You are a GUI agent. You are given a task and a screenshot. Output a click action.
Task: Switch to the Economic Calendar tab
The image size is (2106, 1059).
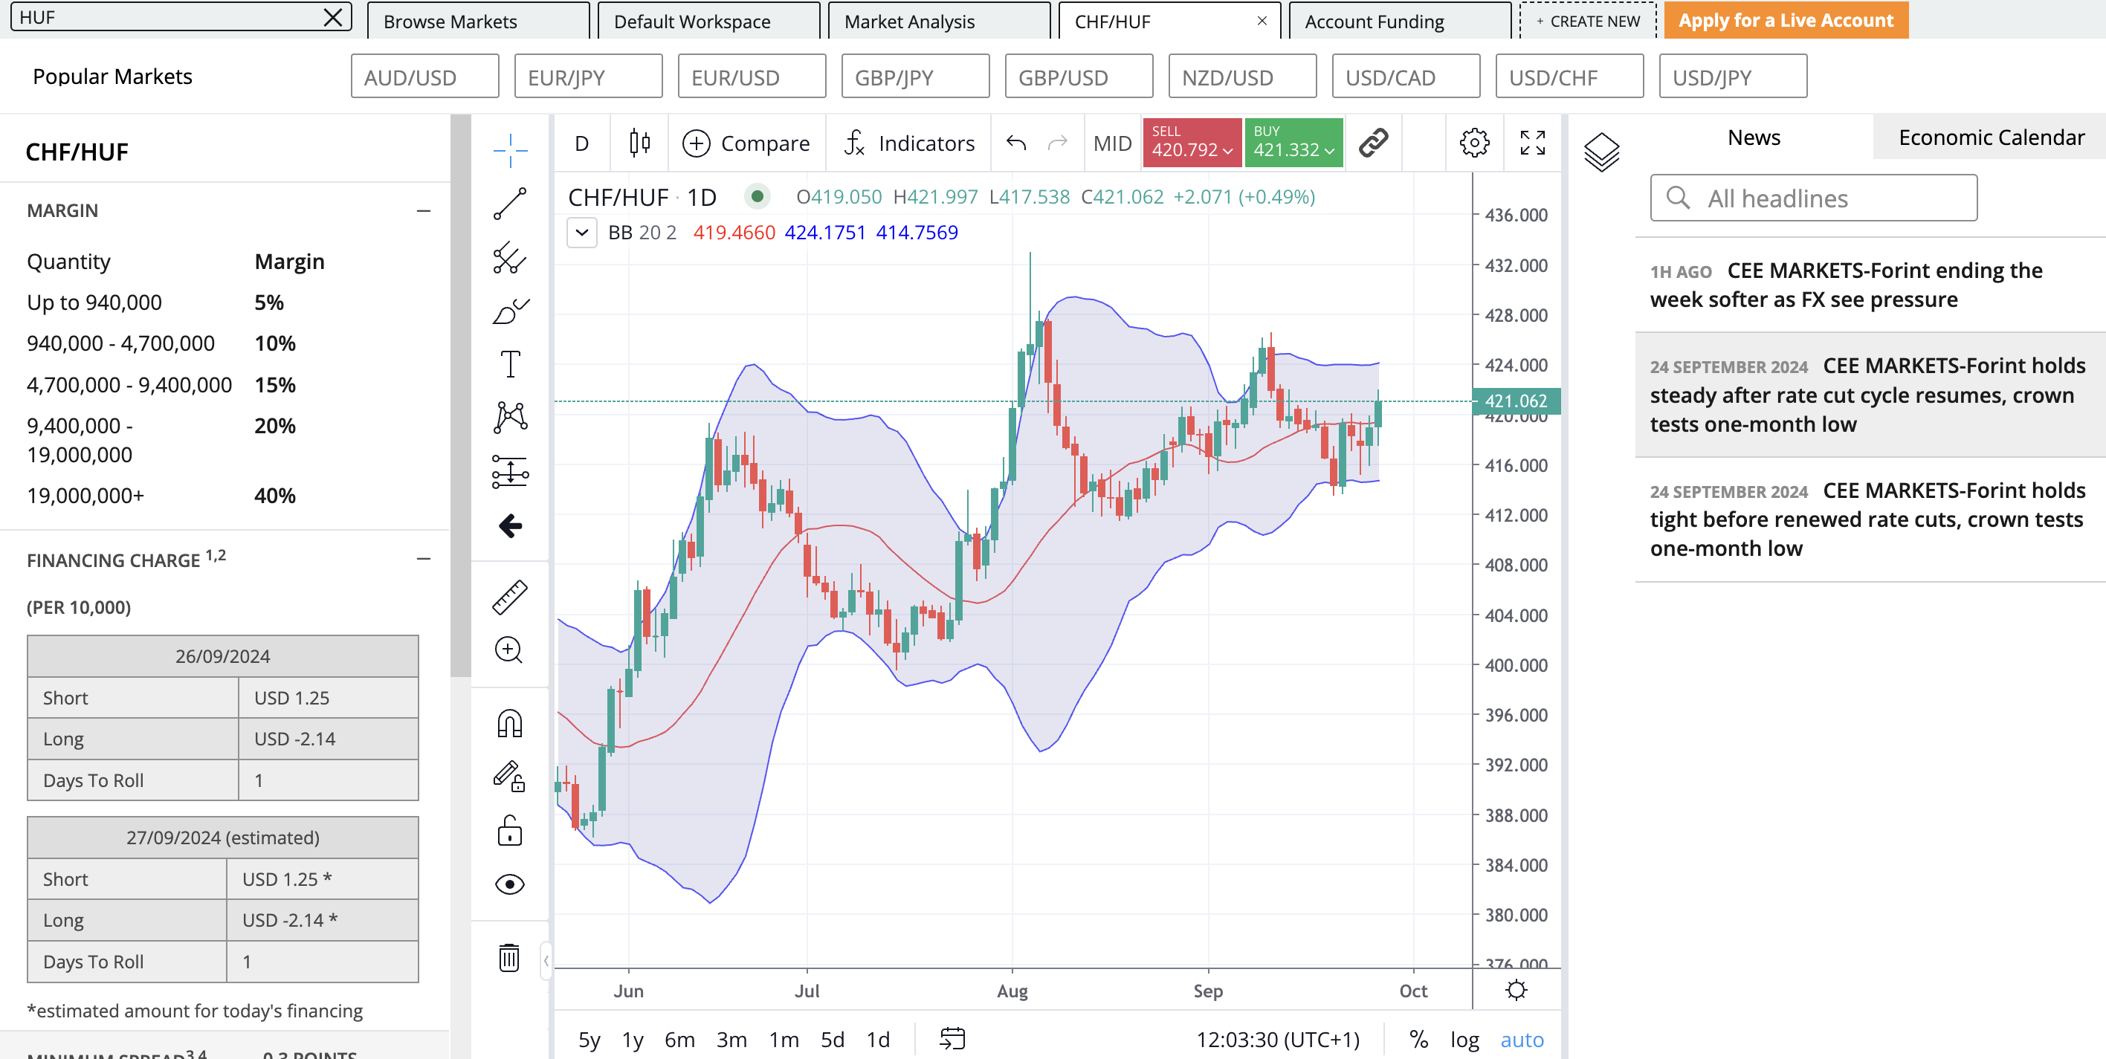(1991, 137)
